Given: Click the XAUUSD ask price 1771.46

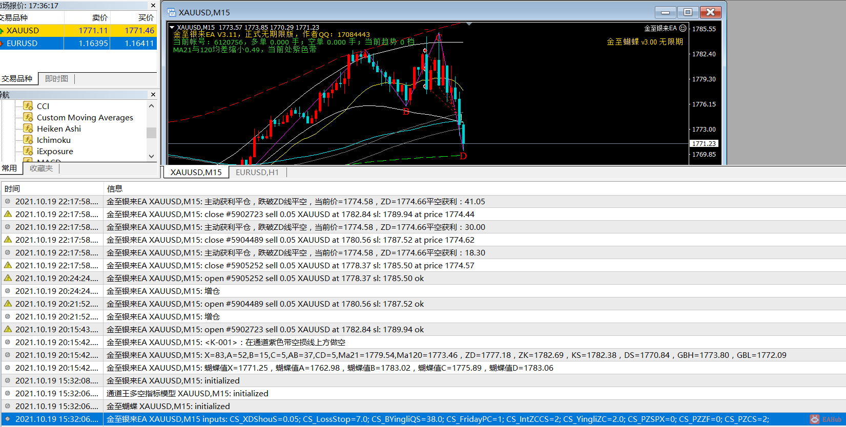Looking at the screenshot, I should coord(139,31).
